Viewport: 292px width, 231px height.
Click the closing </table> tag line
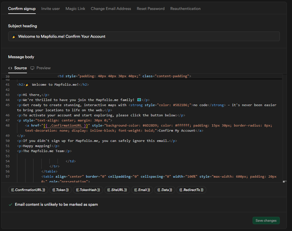coord(49,171)
